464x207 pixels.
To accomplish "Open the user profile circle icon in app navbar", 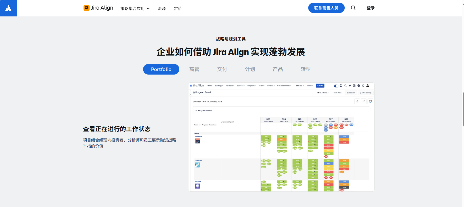I will click(341, 86).
